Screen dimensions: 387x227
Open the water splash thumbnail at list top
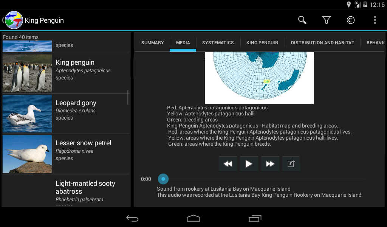click(27, 46)
